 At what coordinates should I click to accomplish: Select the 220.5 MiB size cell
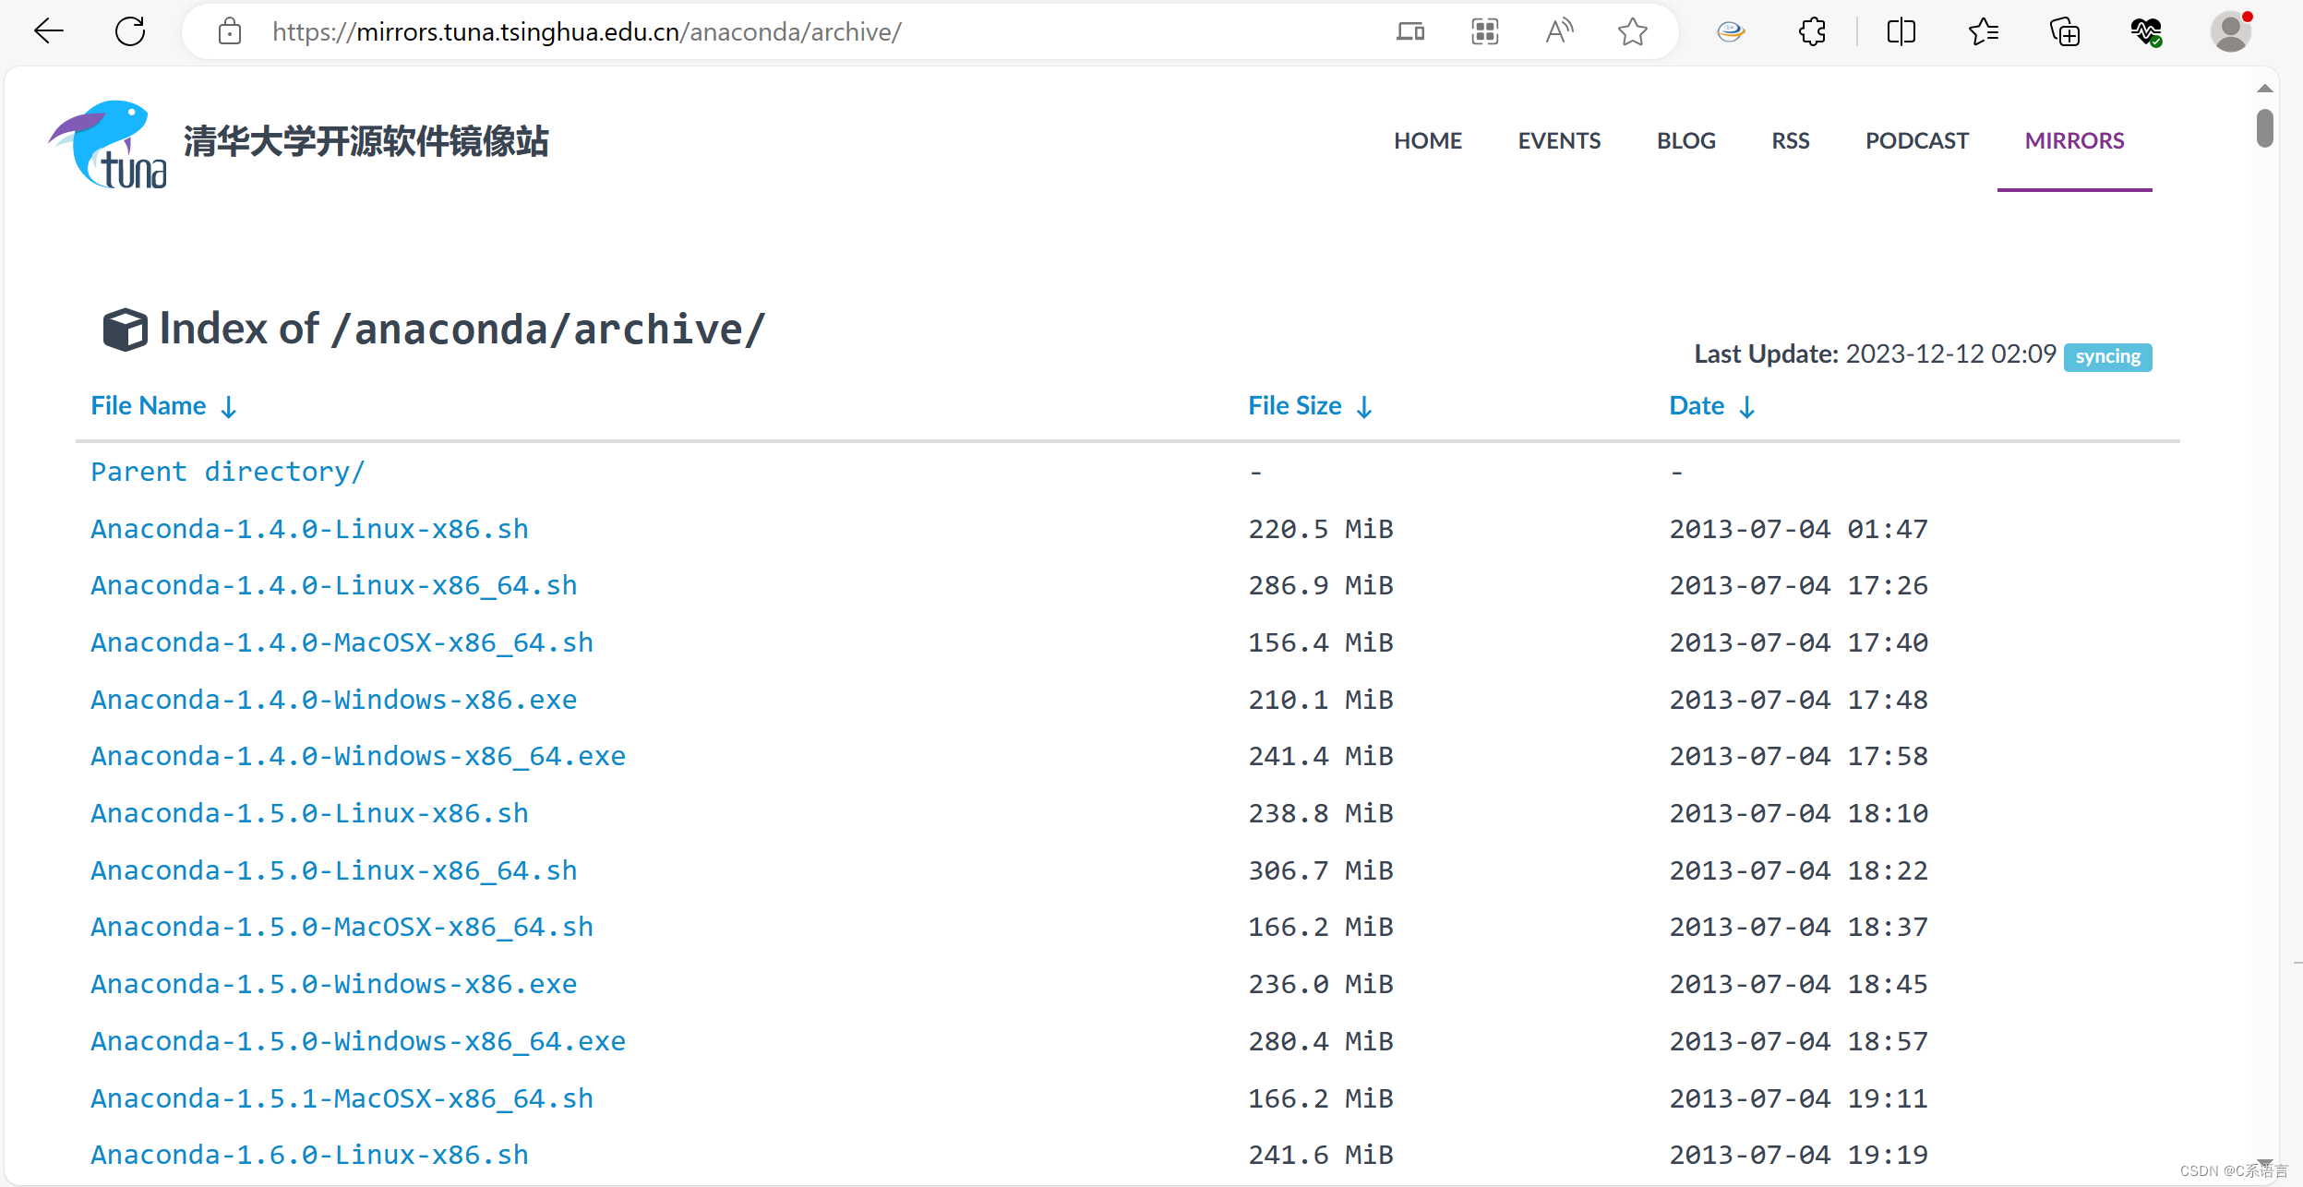click(x=1320, y=529)
